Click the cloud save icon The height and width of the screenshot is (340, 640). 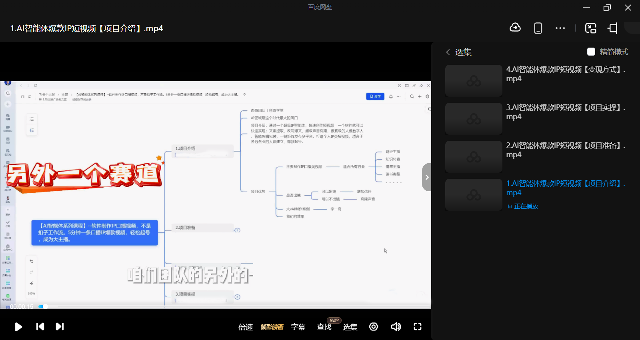[515, 28]
